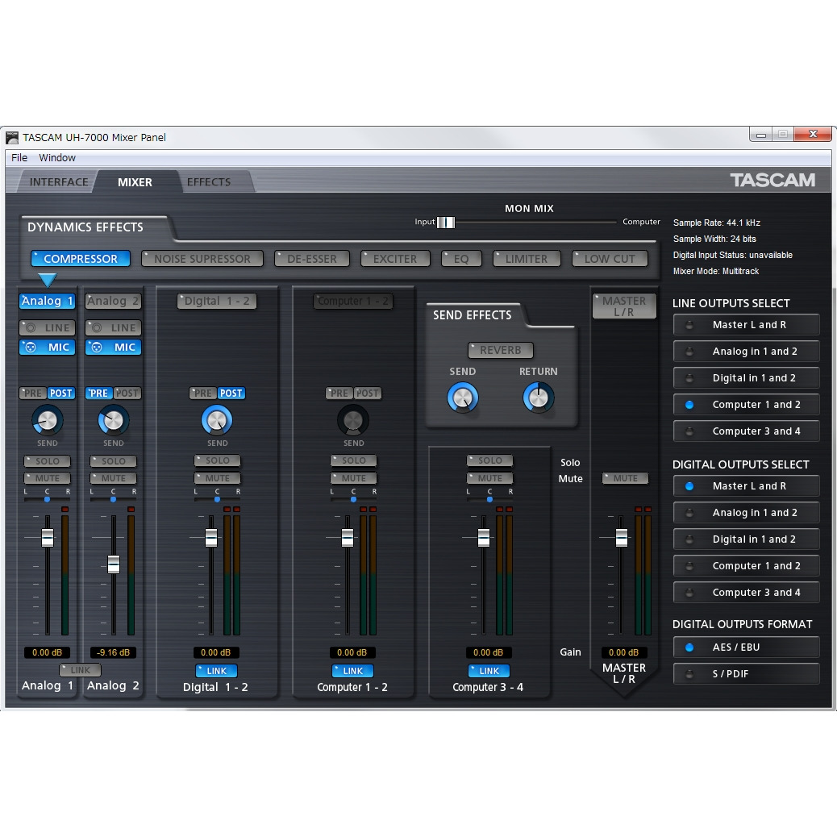Switch to the INTERFACE tab
Viewport: 837px width, 837px height.
tap(59, 182)
